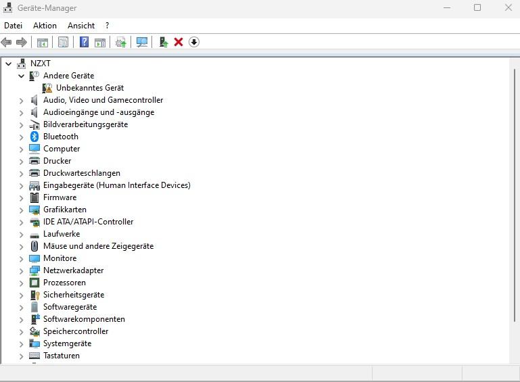
Task: Click the Speichercontroller icon
Action: point(34,331)
